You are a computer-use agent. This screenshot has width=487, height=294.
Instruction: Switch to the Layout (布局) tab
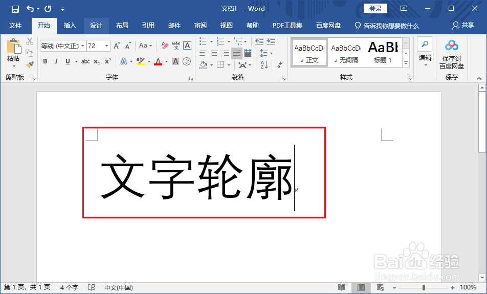click(x=122, y=26)
